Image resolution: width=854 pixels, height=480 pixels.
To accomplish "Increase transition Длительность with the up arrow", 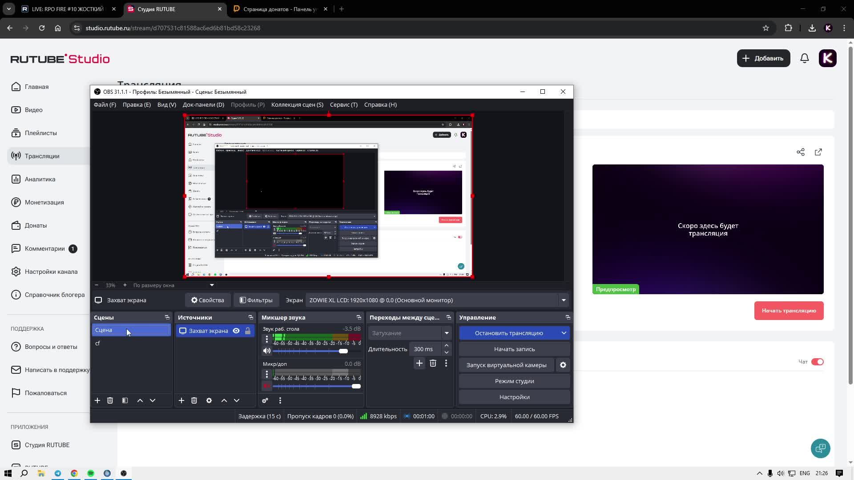I will [x=447, y=345].
